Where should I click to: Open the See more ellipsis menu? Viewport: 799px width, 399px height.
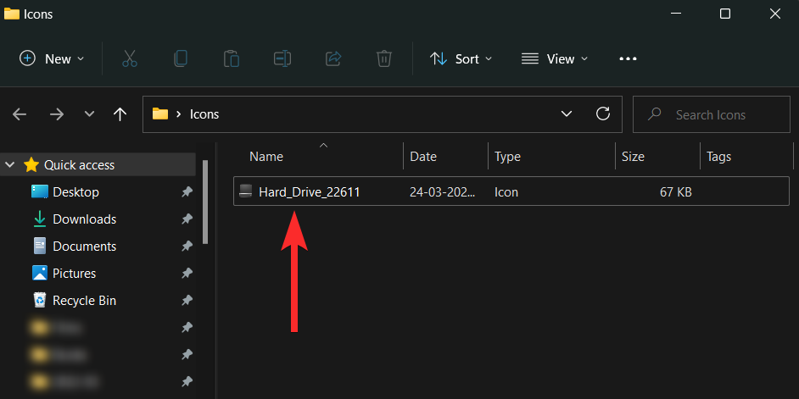point(628,58)
